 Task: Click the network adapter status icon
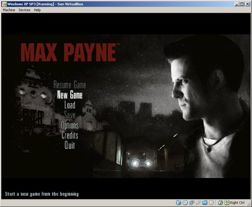pos(192,203)
